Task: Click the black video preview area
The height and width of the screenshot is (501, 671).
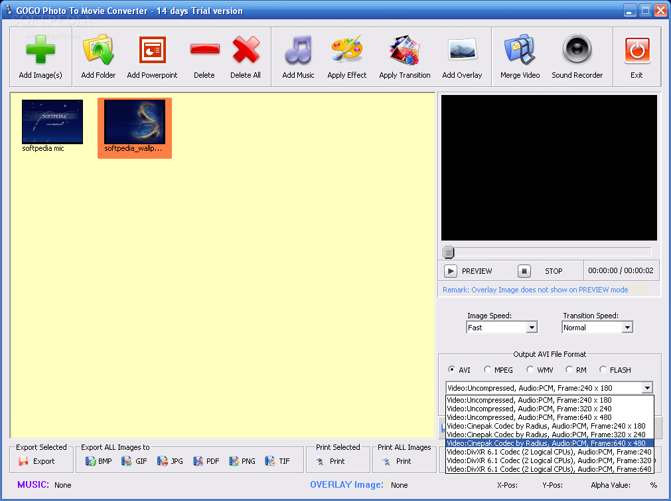Action: point(549,167)
